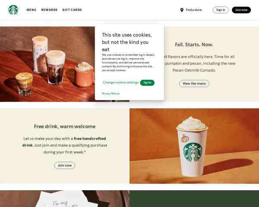Click the cookie dialog headline text
The image size is (259, 207).
coord(127,42)
